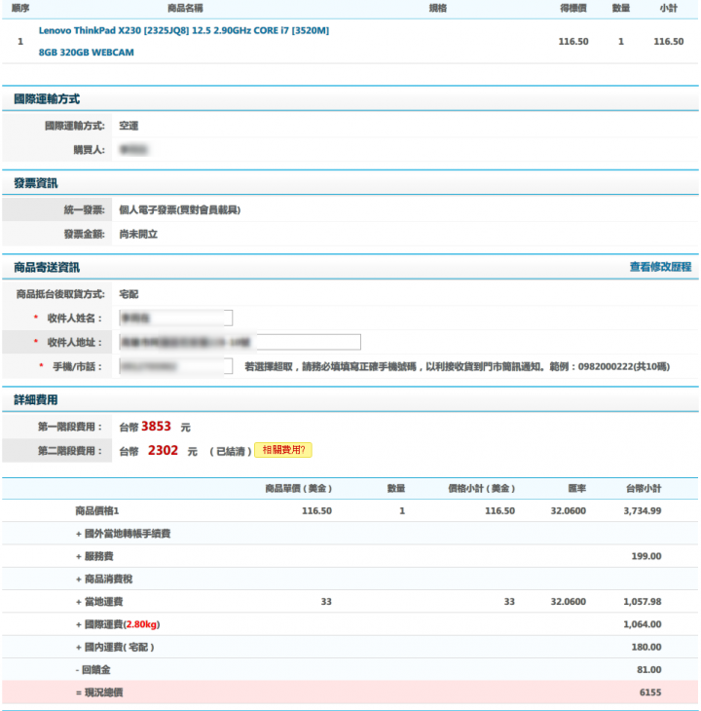This screenshot has width=701, height=711.
Task: Click the 3,734.99 subtotal for 商品價格1
Action: [642, 511]
